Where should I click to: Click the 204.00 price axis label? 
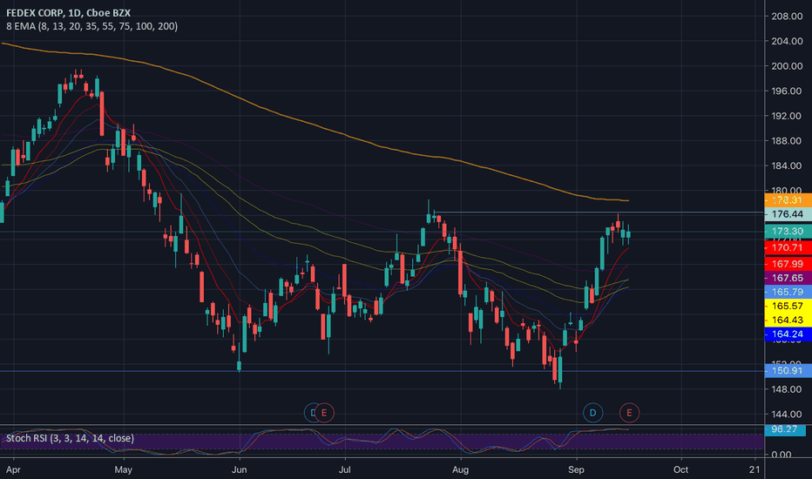pyautogui.click(x=787, y=41)
